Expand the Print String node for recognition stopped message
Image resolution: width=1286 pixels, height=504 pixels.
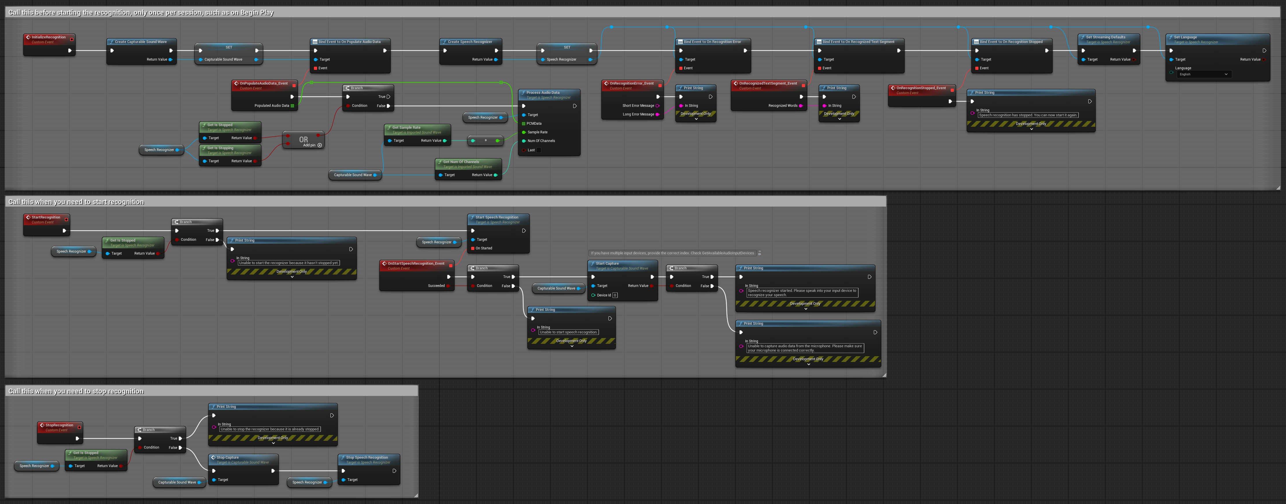click(x=1031, y=129)
